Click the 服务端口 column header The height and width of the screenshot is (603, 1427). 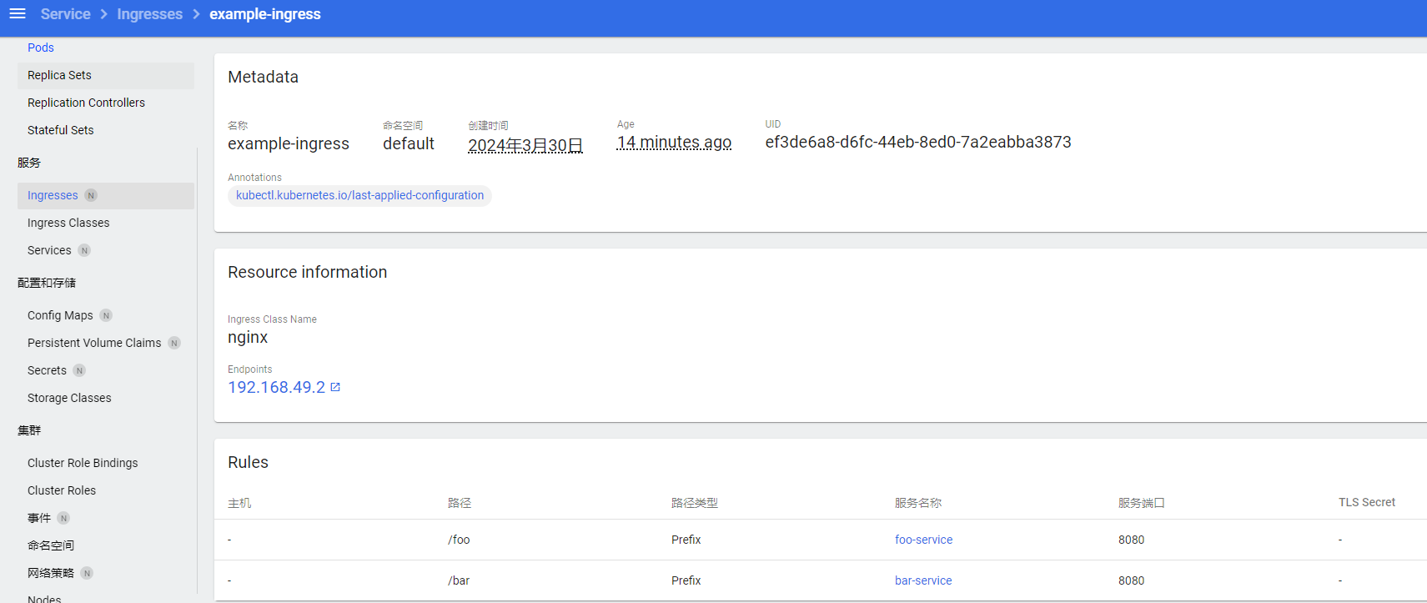pyautogui.click(x=1142, y=503)
